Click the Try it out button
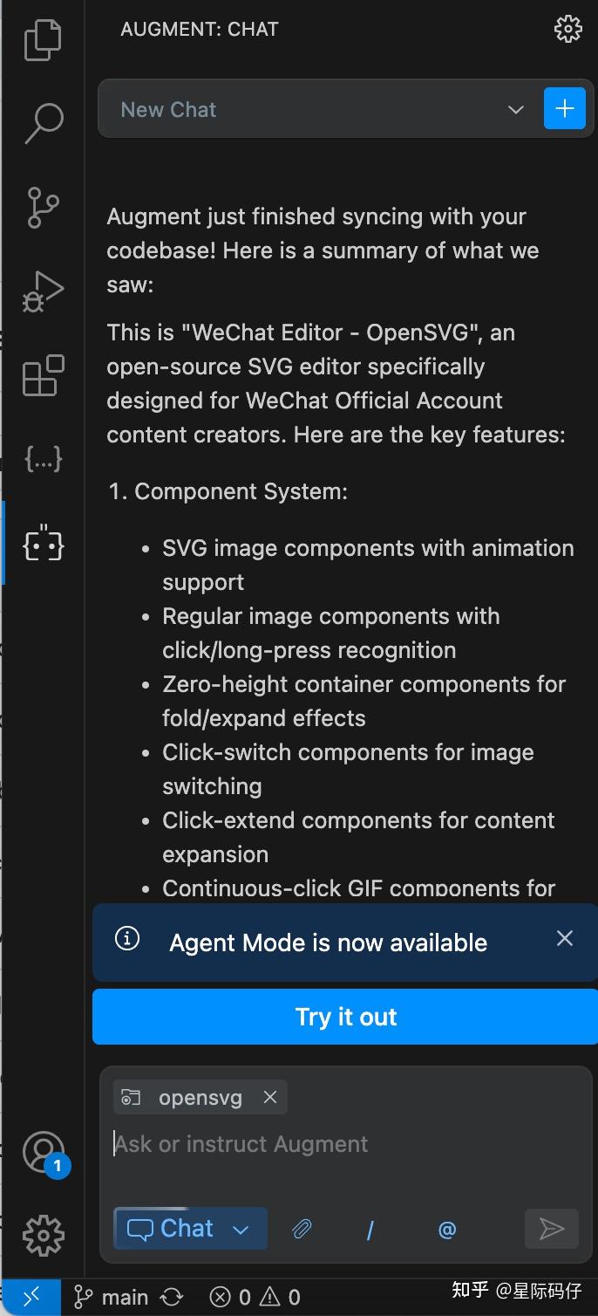This screenshot has height=1316, width=598. point(345,1017)
